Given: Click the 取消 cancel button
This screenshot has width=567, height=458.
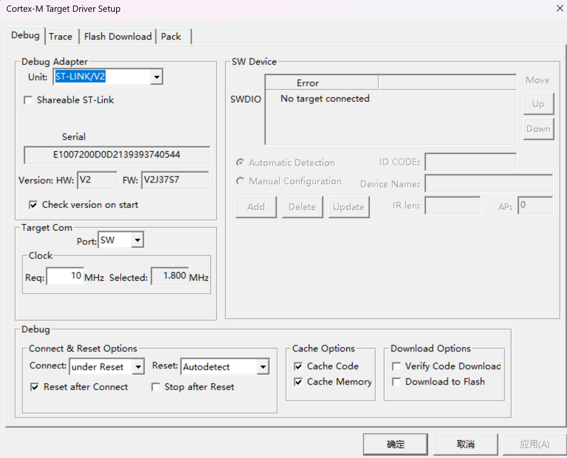Looking at the screenshot, I should pyautogui.click(x=465, y=444).
